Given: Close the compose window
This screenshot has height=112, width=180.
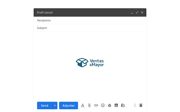Looking at the screenshot, I should (142, 12).
